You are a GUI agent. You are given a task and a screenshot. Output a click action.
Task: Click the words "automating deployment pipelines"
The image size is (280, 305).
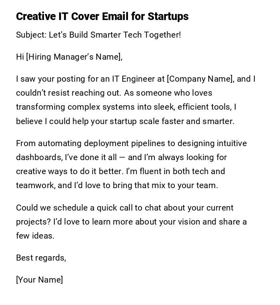(x=97, y=143)
